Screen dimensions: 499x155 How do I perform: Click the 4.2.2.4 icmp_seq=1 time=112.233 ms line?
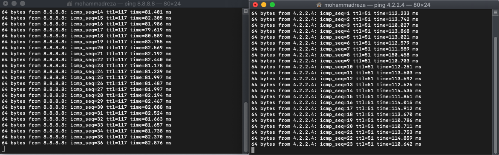(335, 13)
